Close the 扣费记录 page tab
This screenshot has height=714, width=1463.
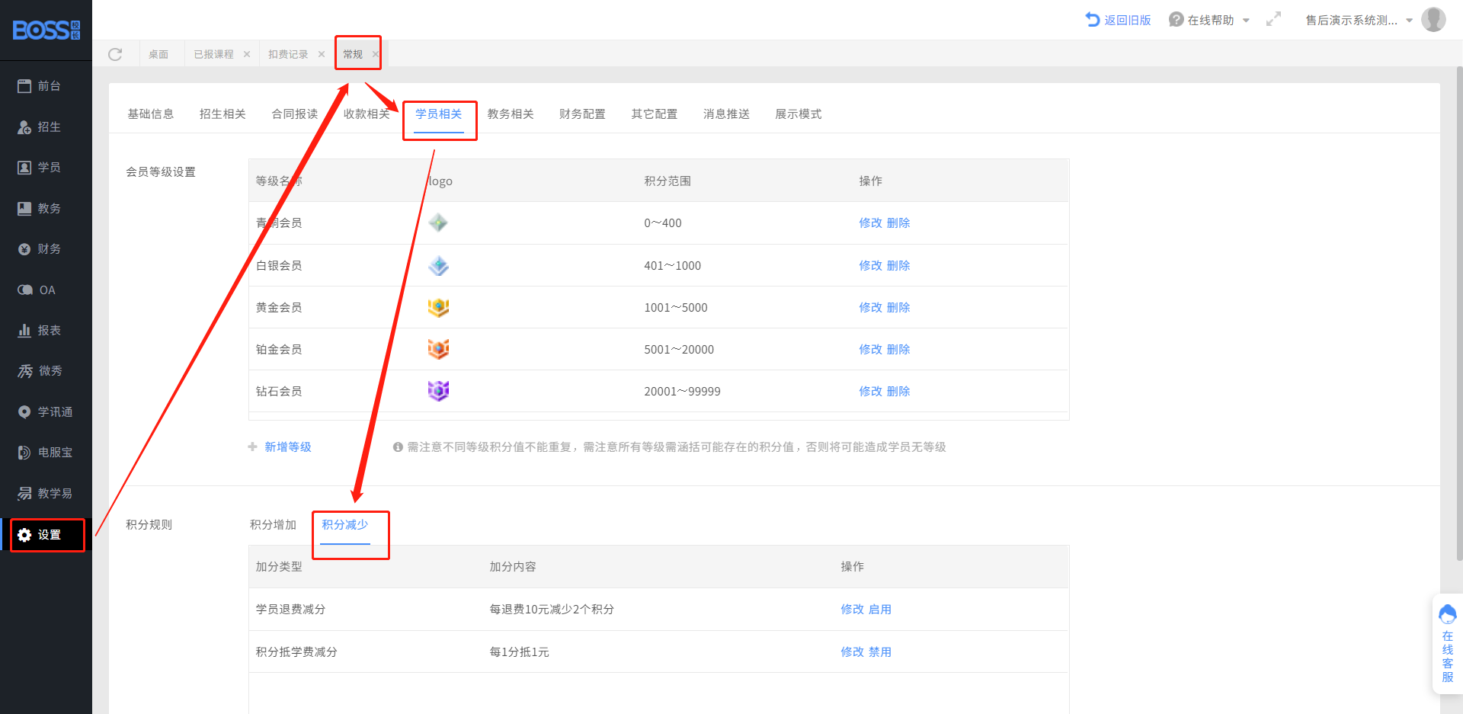click(x=322, y=54)
